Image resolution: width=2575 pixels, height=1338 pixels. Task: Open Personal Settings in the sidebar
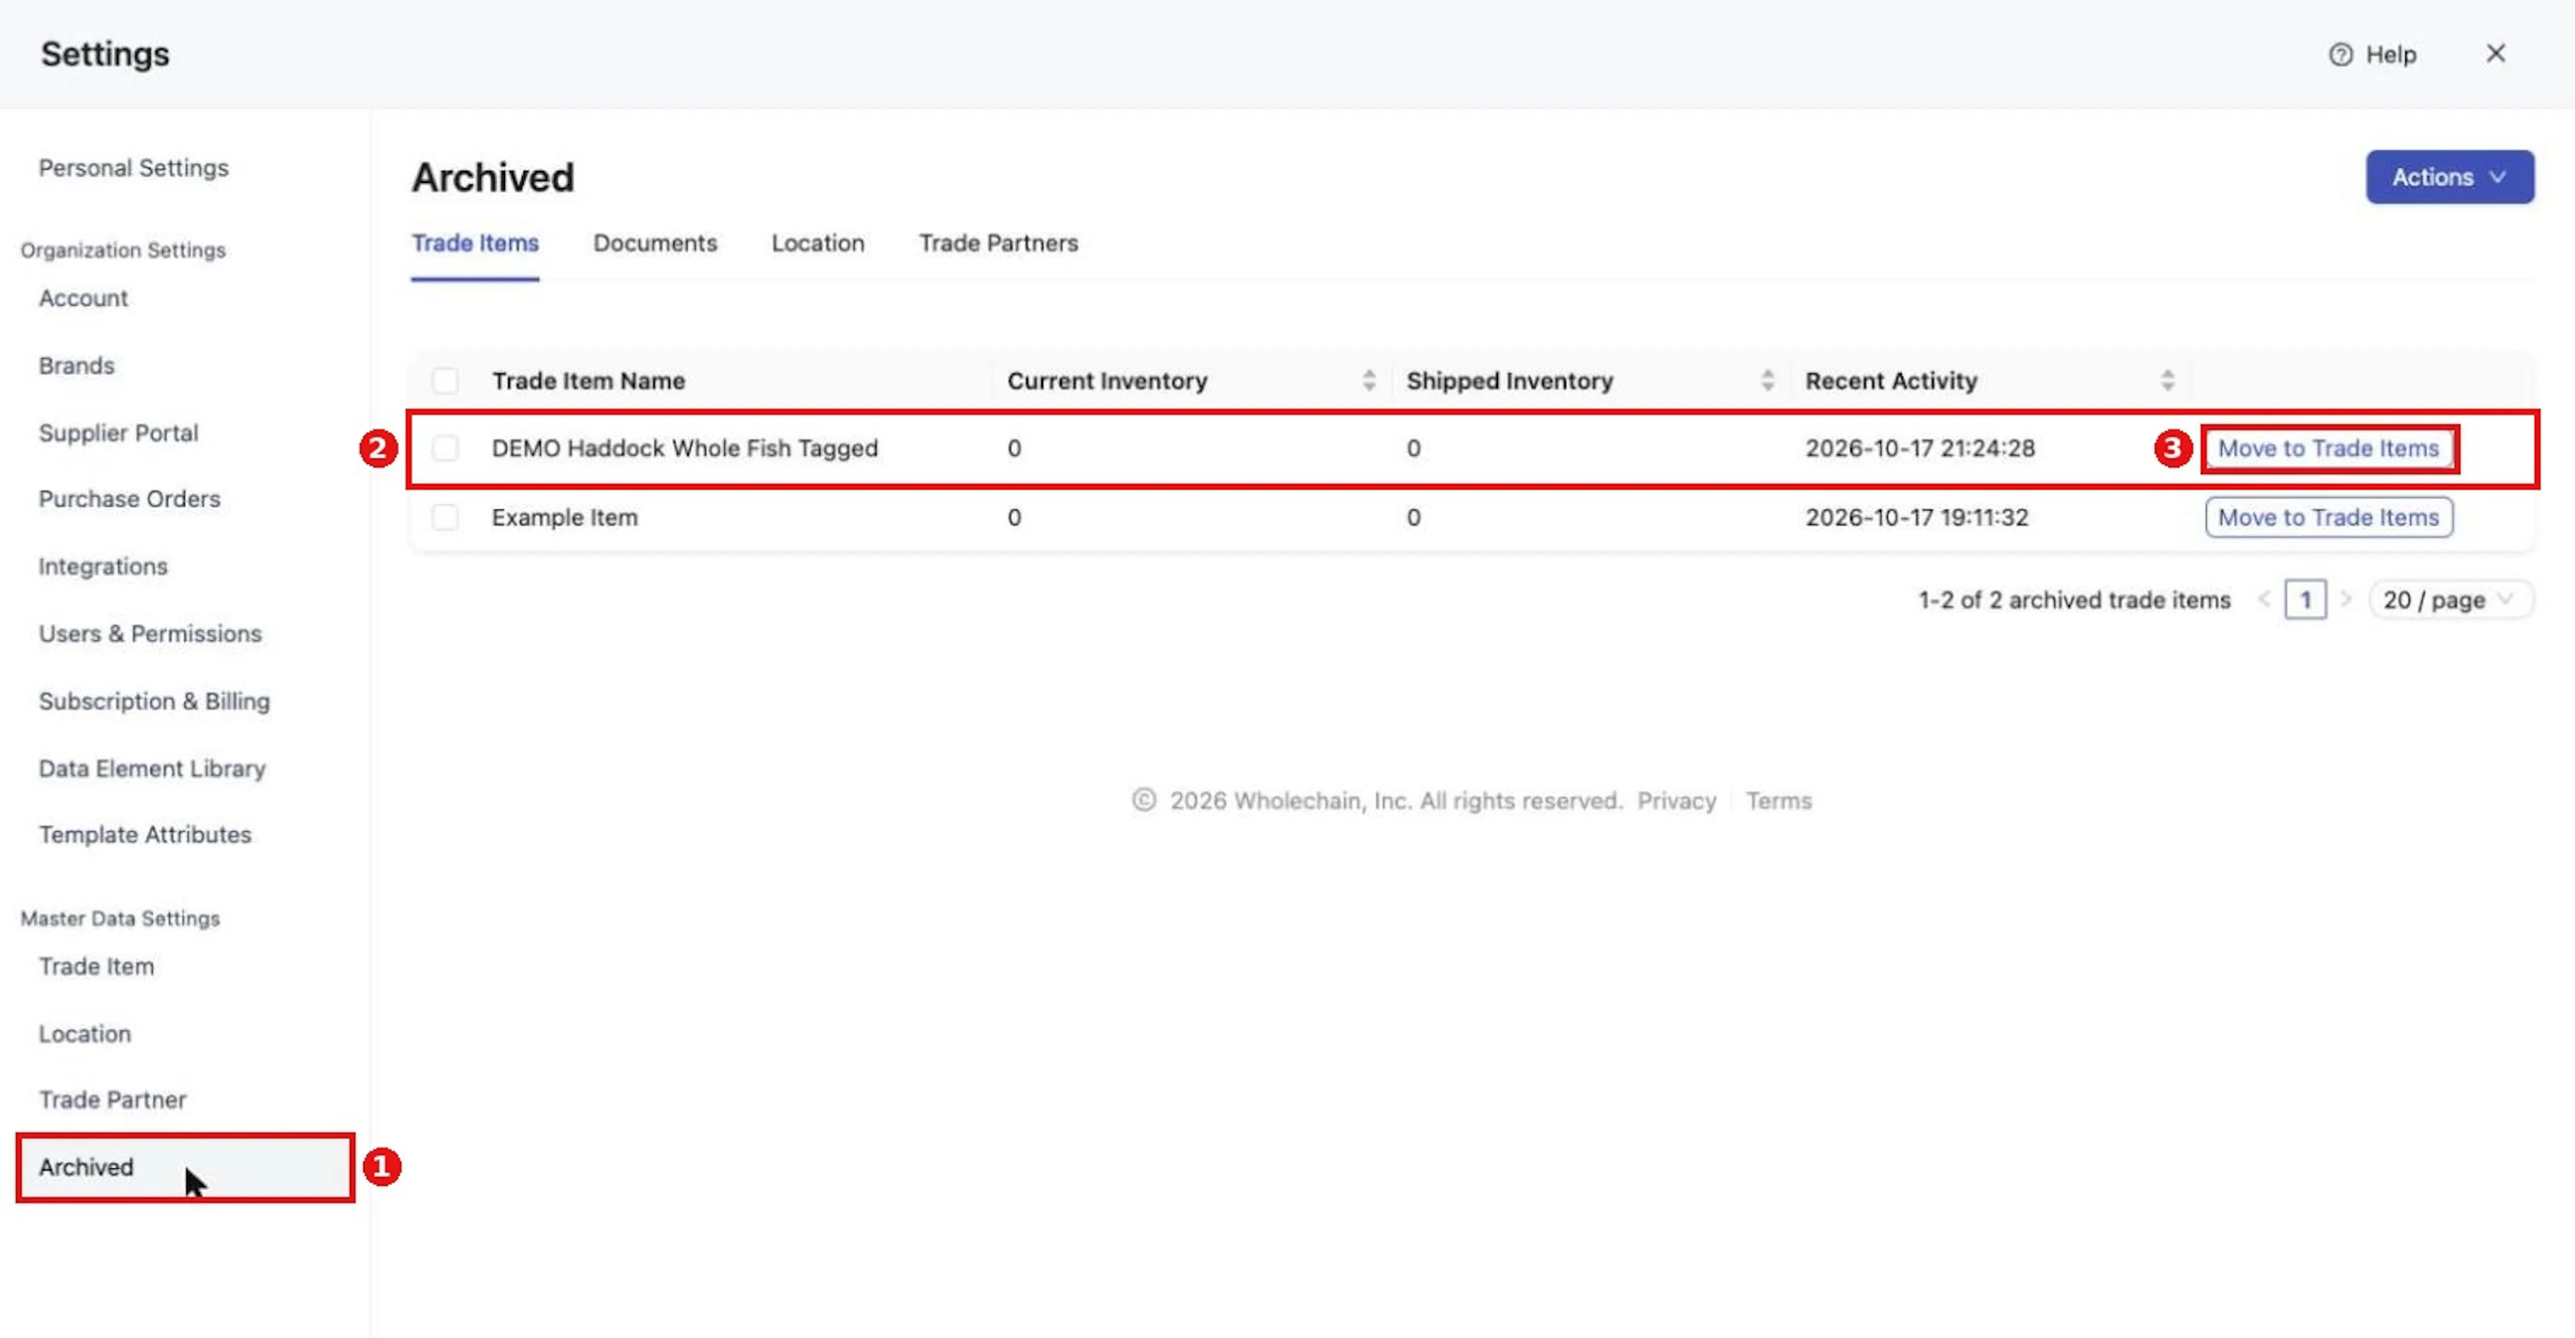pyautogui.click(x=134, y=168)
